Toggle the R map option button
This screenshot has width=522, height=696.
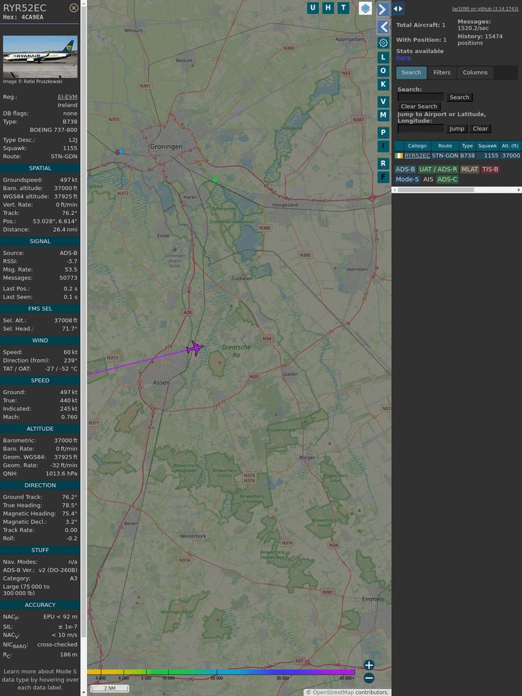(383, 164)
